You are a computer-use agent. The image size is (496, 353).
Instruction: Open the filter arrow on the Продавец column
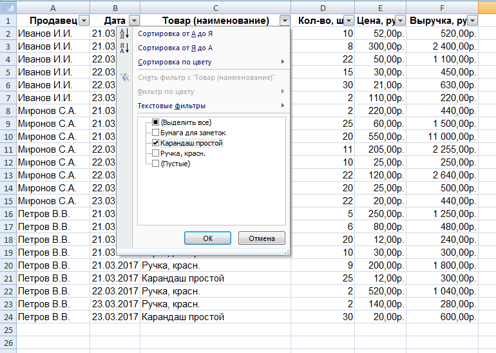point(84,21)
